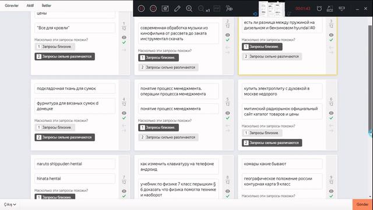This screenshot has height=210, width=373.
Task: Toggle the eye icon on task 6
Action: click(331, 113)
